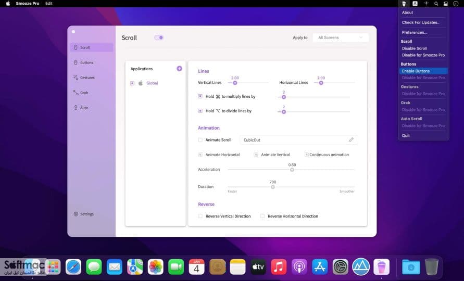The width and height of the screenshot is (464, 281).
Task: Enable the Animate Scroll checkbox
Action: (x=200, y=140)
